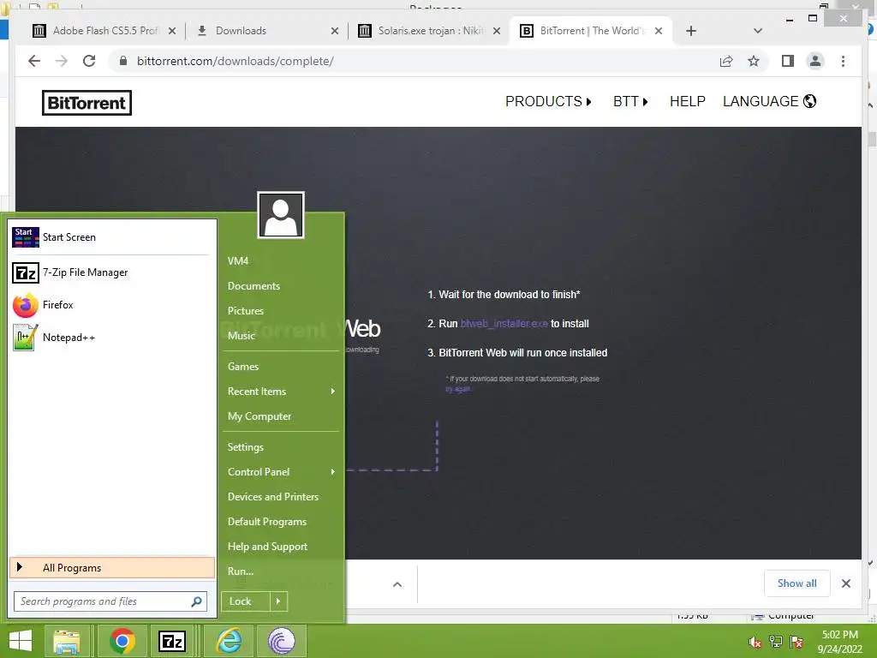This screenshot has width=877, height=658.
Task: Bookmark this page with star
Action: (x=754, y=61)
